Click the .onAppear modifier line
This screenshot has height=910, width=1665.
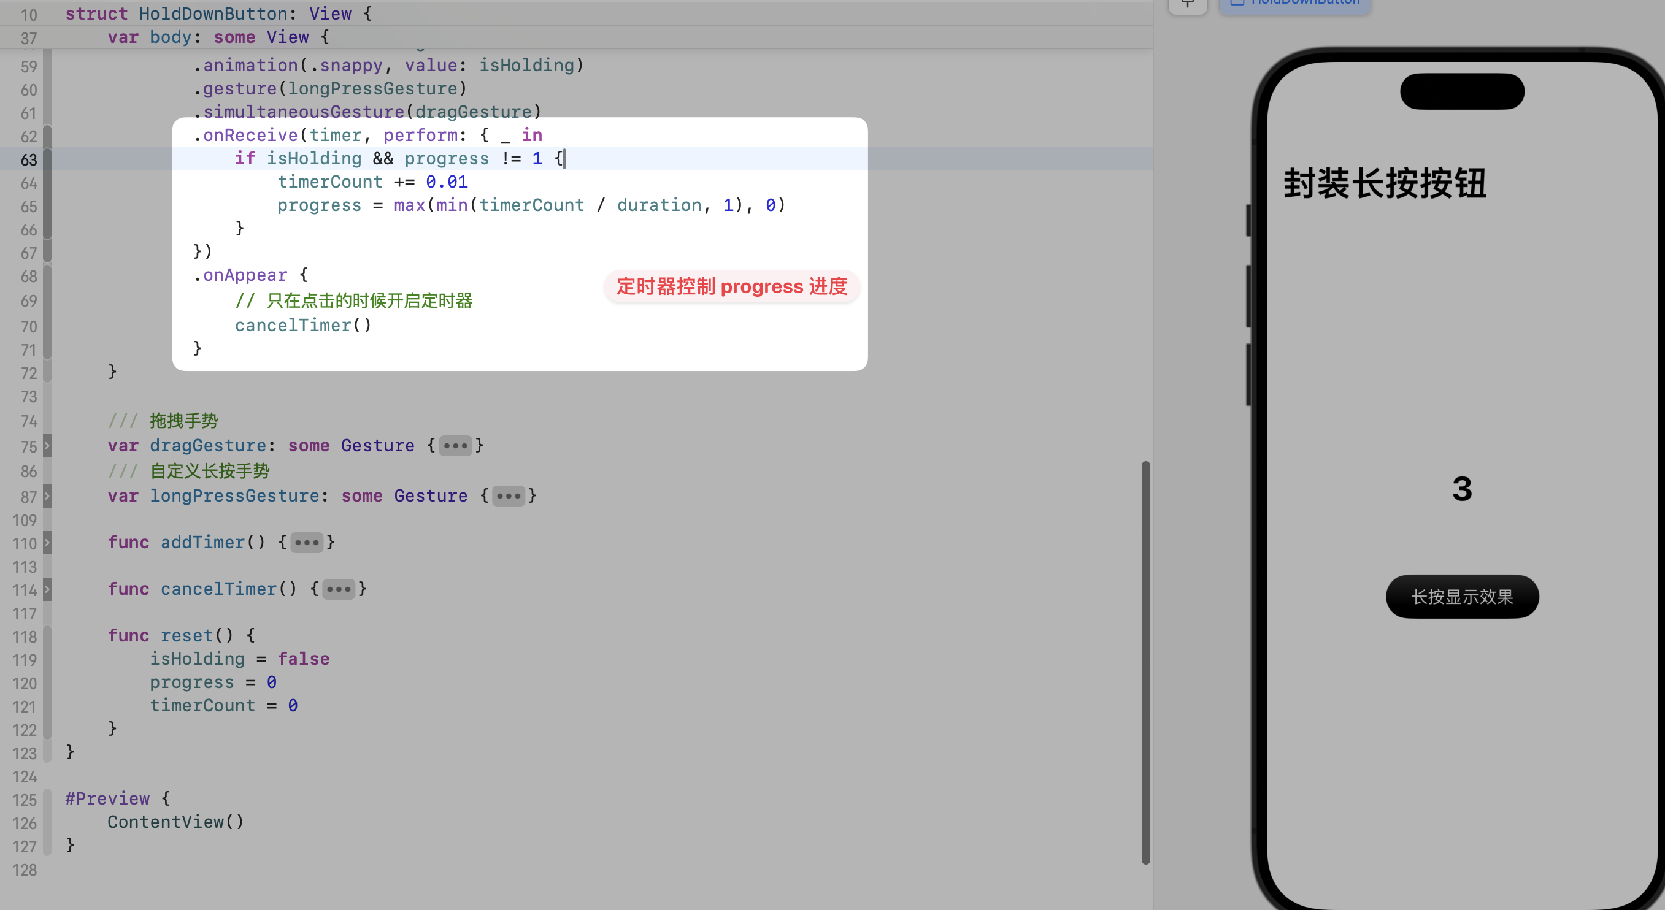tap(251, 275)
